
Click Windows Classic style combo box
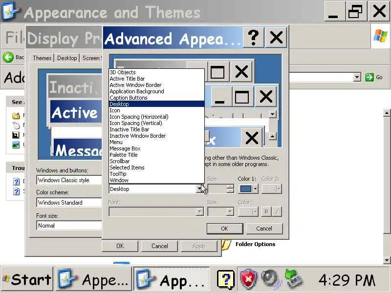(69, 180)
